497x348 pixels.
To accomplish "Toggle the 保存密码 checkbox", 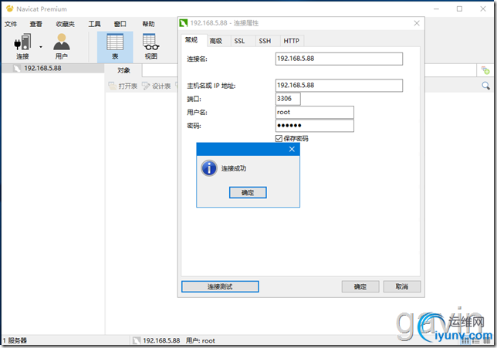I will click(279, 138).
